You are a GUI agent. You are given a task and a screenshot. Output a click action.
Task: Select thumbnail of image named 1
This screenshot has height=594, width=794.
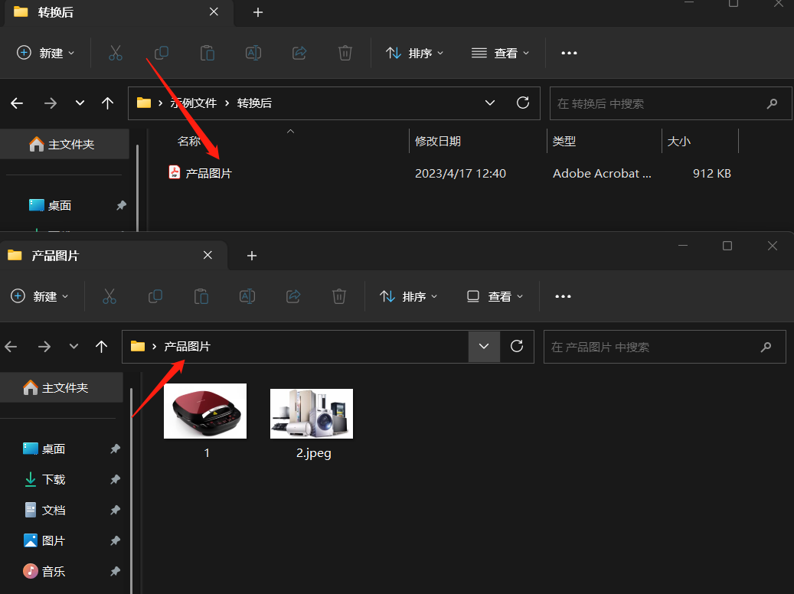(204, 411)
